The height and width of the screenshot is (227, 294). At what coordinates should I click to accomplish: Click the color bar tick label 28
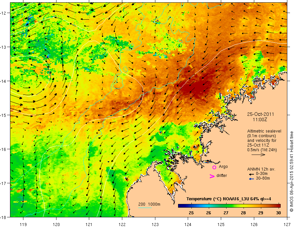(243, 213)
